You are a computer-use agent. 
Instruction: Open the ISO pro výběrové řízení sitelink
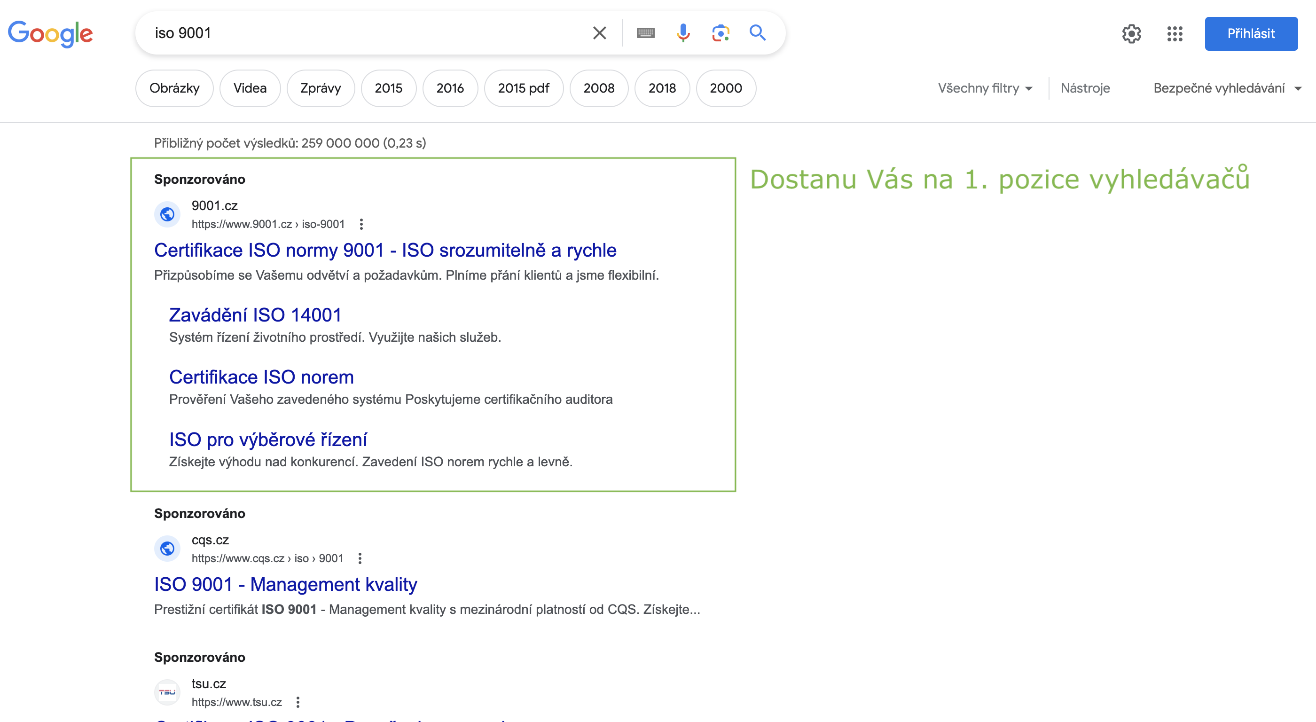pos(268,439)
